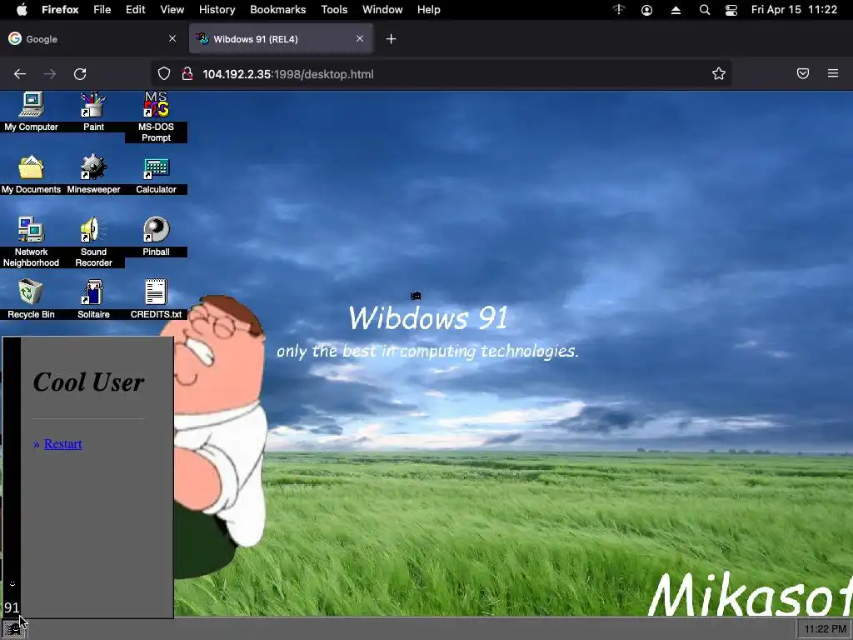The width and height of the screenshot is (853, 640).
Task: Open the File menu
Action: (102, 10)
